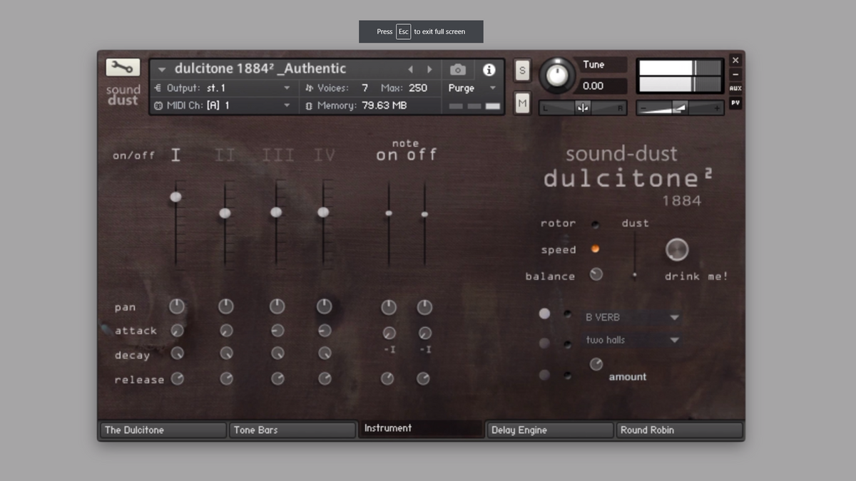This screenshot has width=856, height=481.
Task: Click the Tune knob
Action: click(557, 75)
